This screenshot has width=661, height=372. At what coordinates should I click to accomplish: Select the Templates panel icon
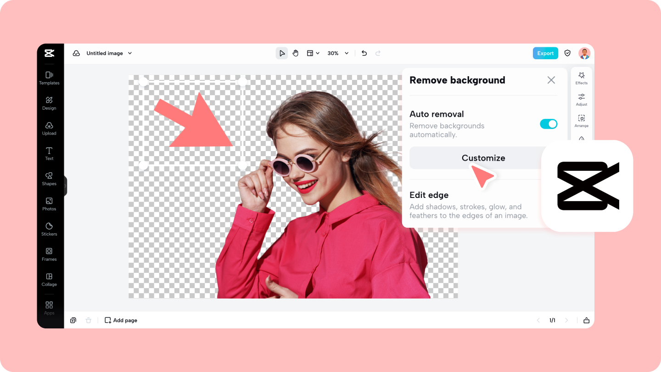click(x=49, y=78)
